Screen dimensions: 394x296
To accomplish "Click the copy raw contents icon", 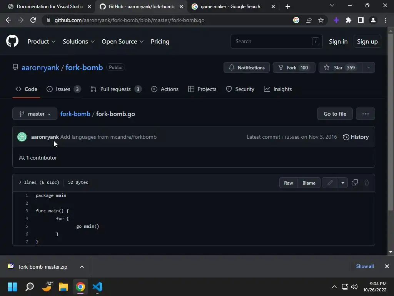I will [355, 182].
